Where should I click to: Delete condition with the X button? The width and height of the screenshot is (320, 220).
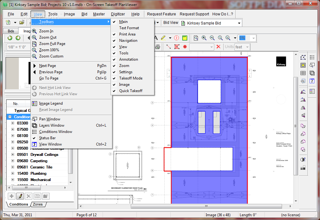[x=29, y=196]
